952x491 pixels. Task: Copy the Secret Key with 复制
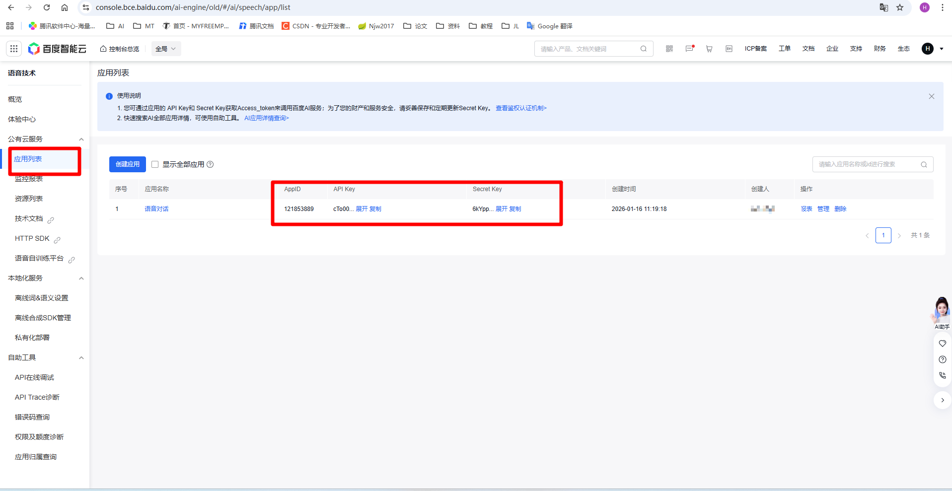(515, 209)
